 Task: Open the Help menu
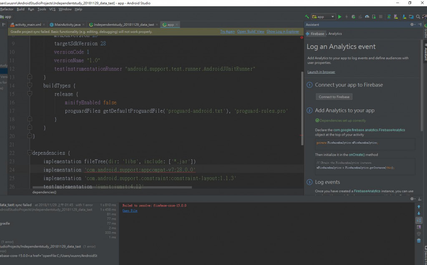pyautogui.click(x=78, y=9)
